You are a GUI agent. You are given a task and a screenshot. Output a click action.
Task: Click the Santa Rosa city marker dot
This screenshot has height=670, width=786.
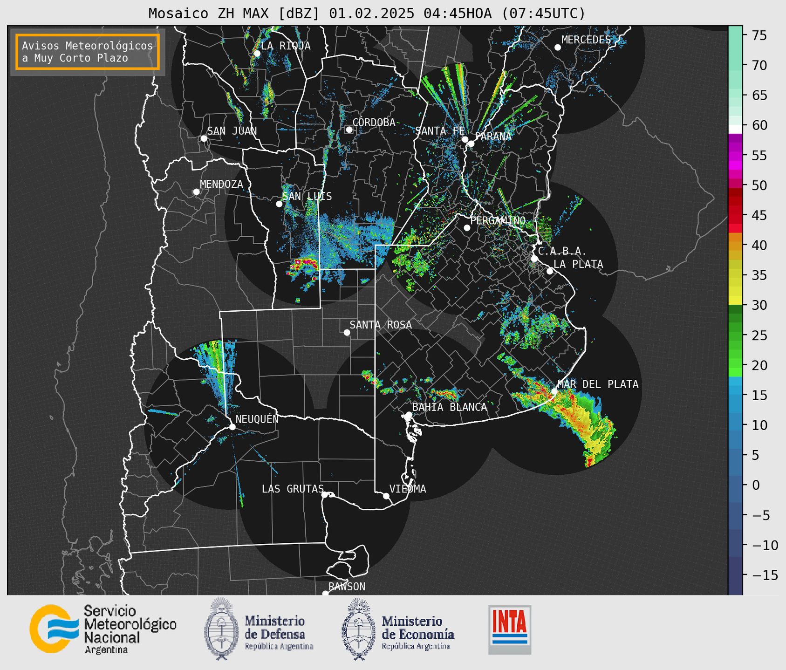tap(347, 332)
